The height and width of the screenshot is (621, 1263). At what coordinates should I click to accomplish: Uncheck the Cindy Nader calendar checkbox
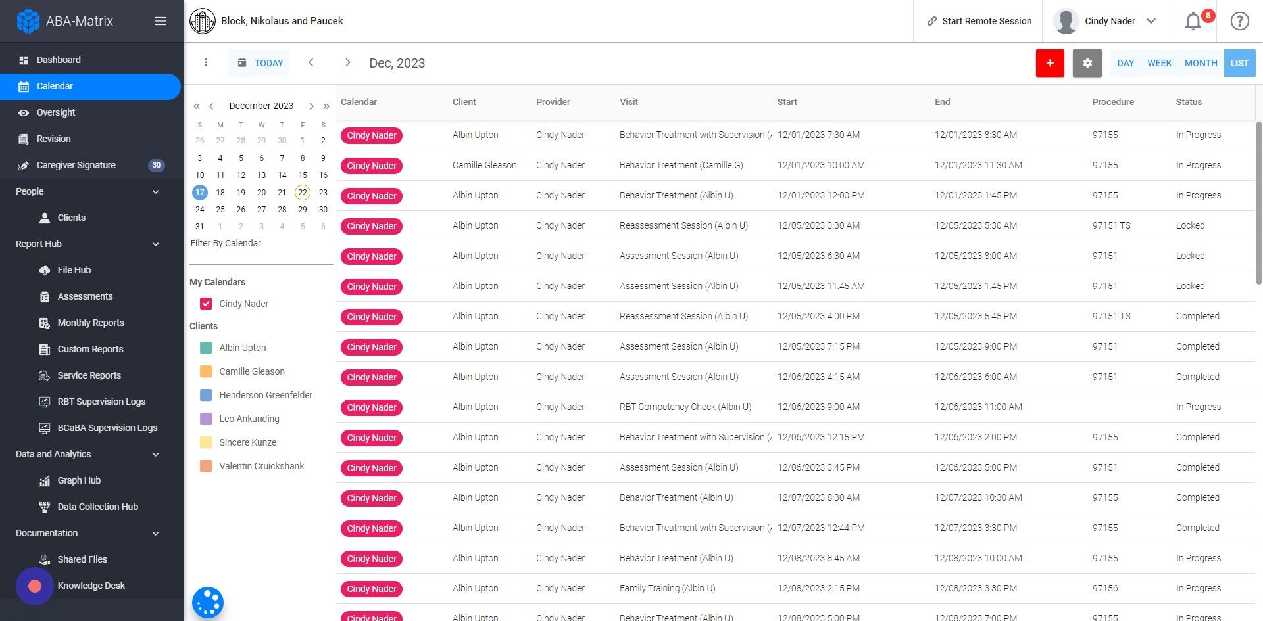(206, 304)
